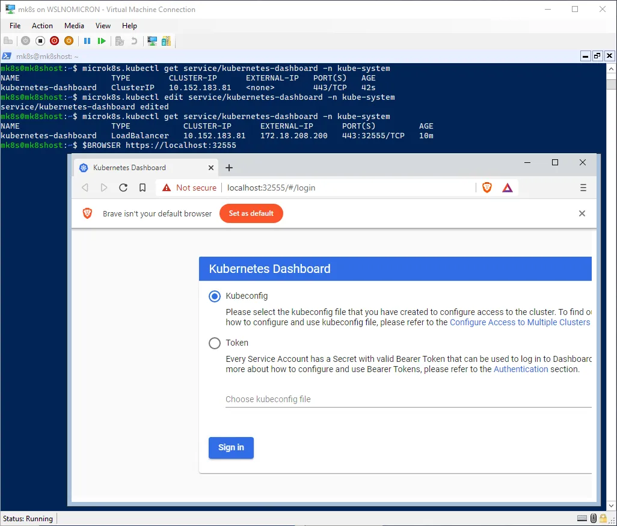Click the Brave Rewards triangle icon
The width and height of the screenshot is (617, 526).
click(x=508, y=188)
